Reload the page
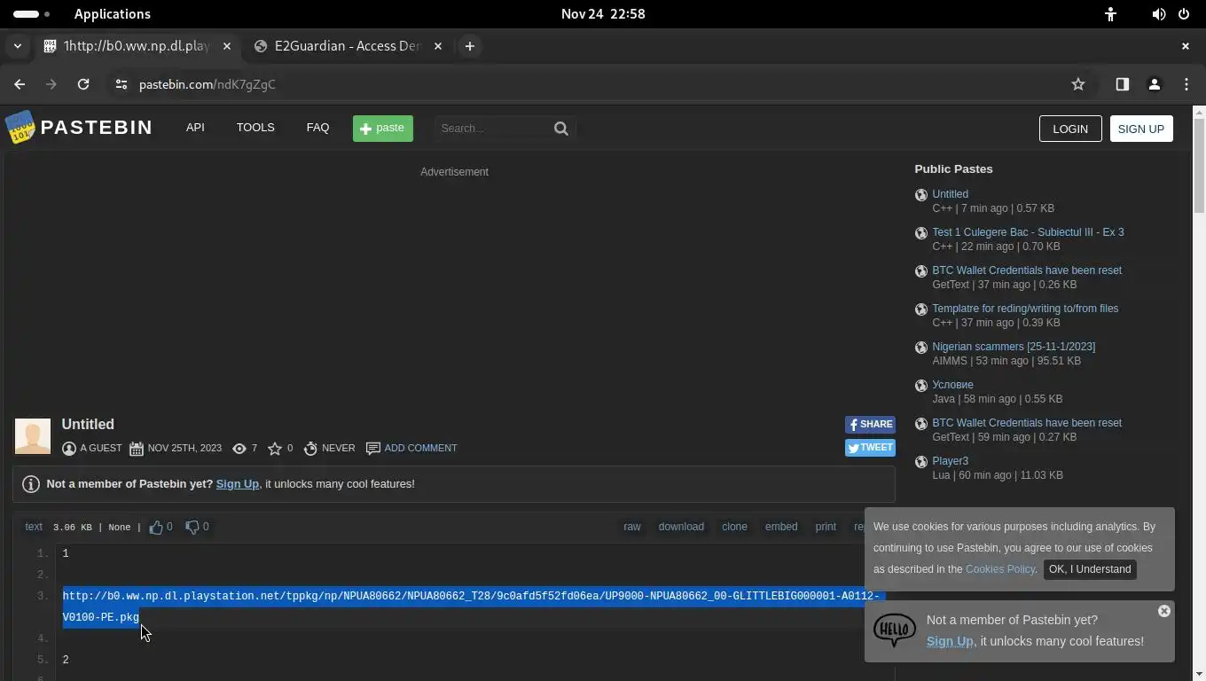 tap(83, 84)
